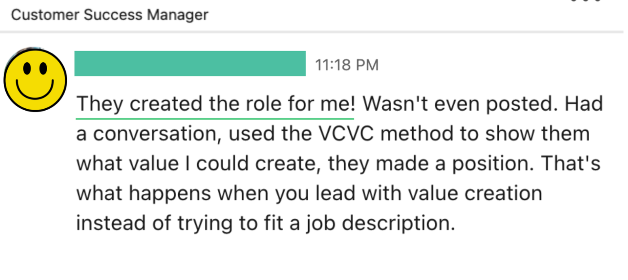Click the word "conversation" in the message

click(x=157, y=134)
